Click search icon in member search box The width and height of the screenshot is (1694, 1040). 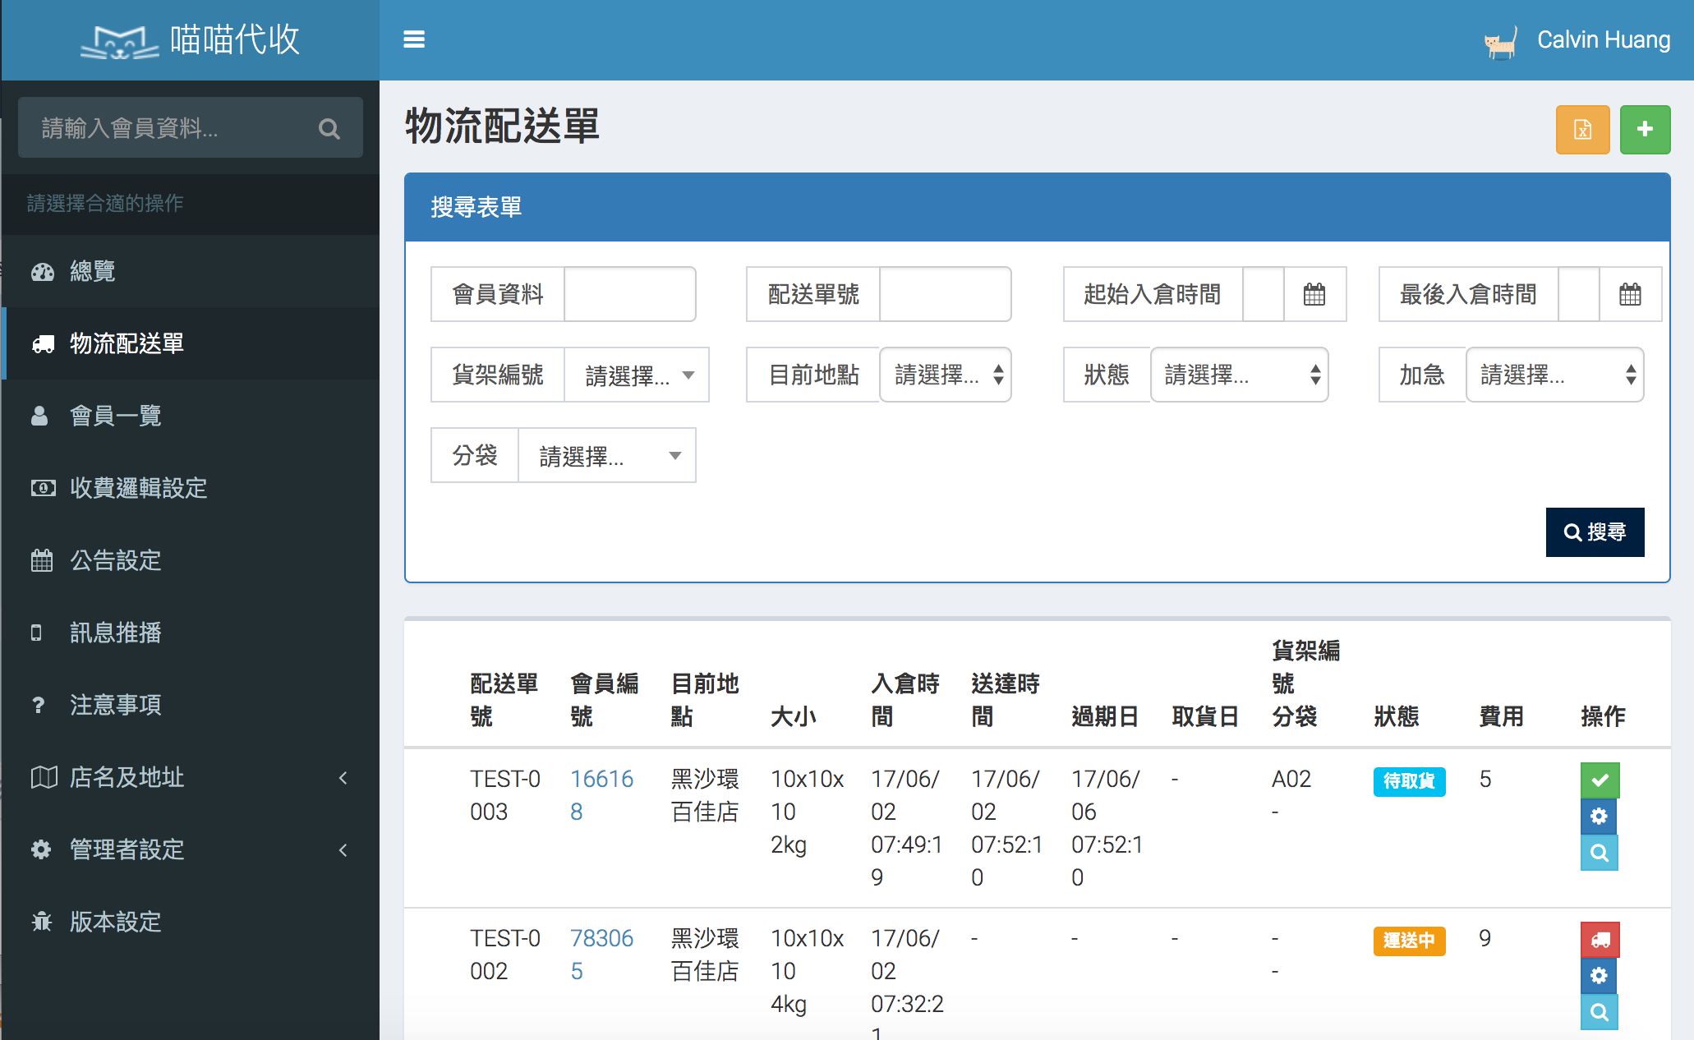click(329, 129)
